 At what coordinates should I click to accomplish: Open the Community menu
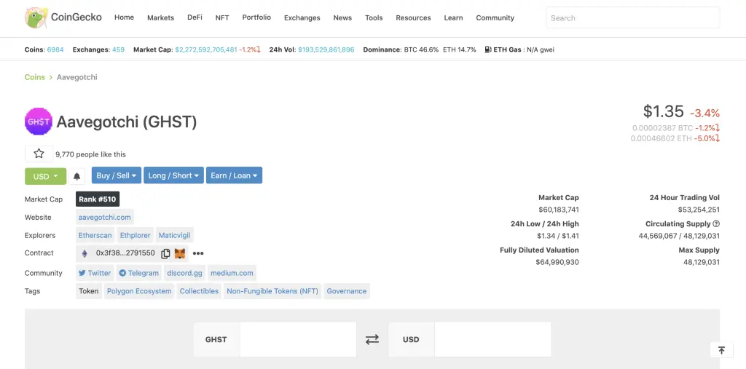coord(495,17)
